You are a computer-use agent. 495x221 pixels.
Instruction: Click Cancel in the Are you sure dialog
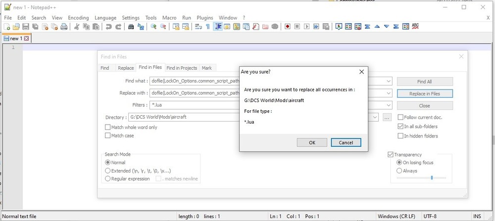346,142
